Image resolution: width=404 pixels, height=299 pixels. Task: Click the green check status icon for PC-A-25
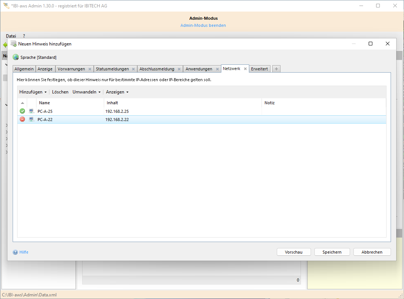[22, 111]
